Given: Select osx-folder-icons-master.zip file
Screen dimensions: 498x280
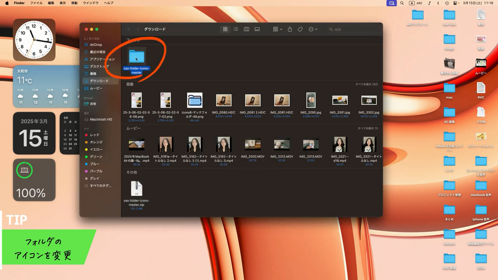Looking at the screenshot, I should click(137, 189).
